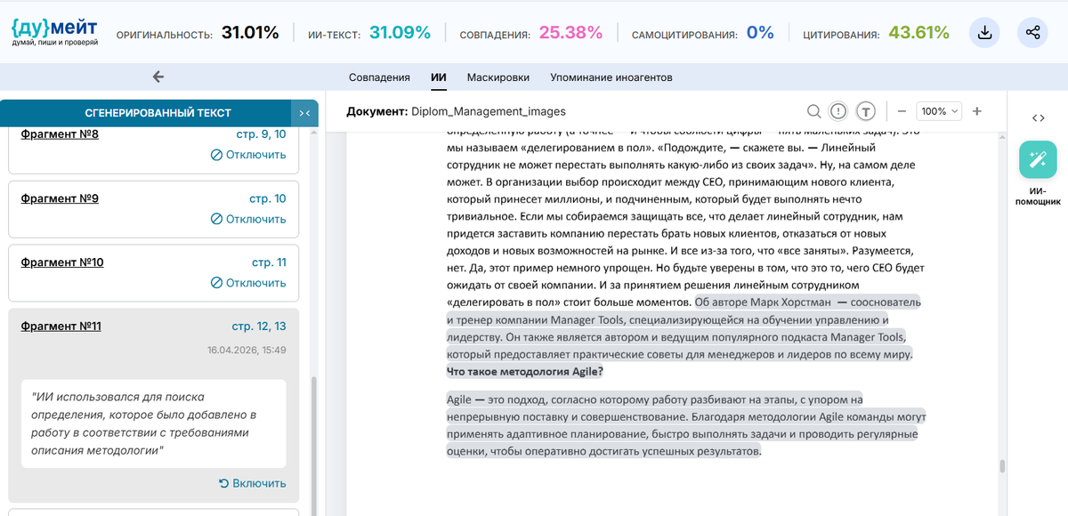Viewport: 1068px width, 516px height.
Task: Click the circled T text-mode icon
Action: 867,111
